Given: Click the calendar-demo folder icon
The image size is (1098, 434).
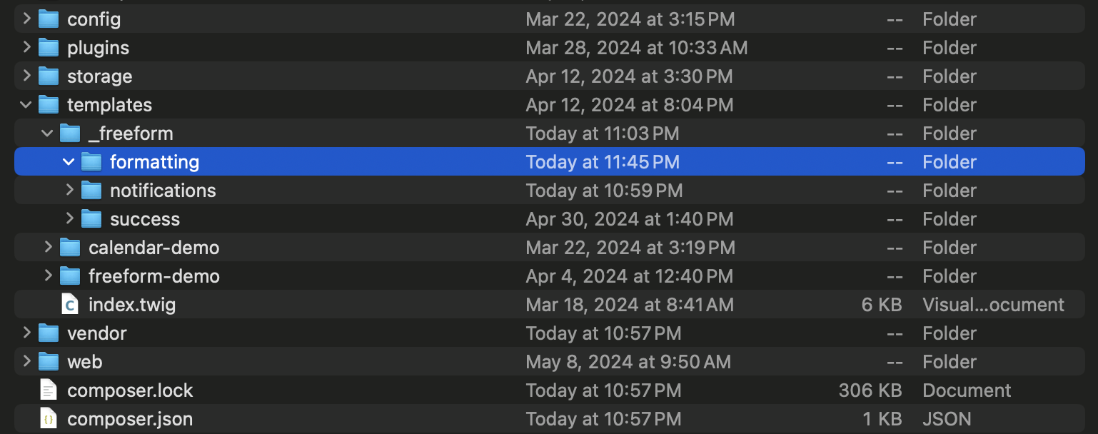Looking at the screenshot, I should [x=69, y=248].
